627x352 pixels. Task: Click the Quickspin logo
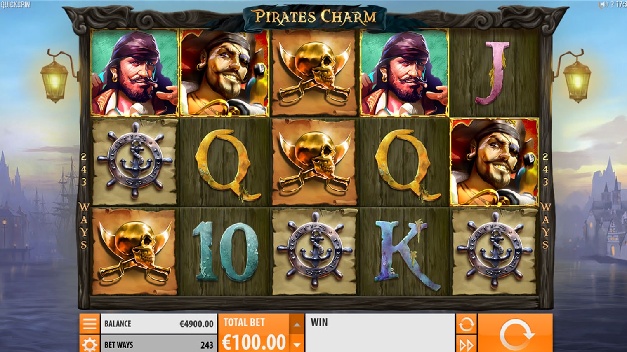[15, 5]
